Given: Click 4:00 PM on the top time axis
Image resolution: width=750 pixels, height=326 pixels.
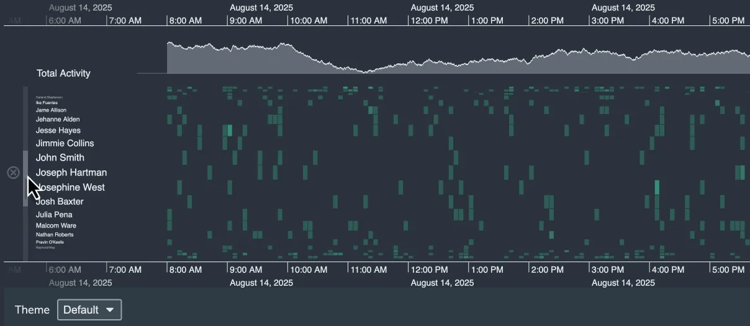Looking at the screenshot, I should pyautogui.click(x=667, y=20).
